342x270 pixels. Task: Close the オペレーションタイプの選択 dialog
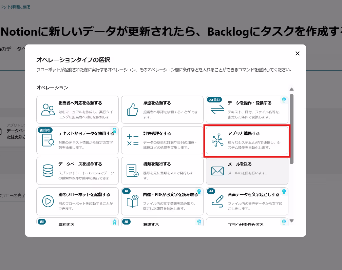click(x=297, y=54)
